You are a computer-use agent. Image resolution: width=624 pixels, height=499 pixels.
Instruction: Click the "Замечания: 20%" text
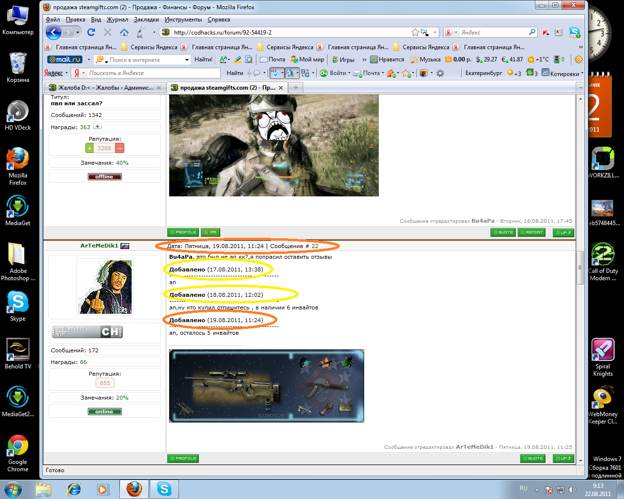pyautogui.click(x=105, y=398)
